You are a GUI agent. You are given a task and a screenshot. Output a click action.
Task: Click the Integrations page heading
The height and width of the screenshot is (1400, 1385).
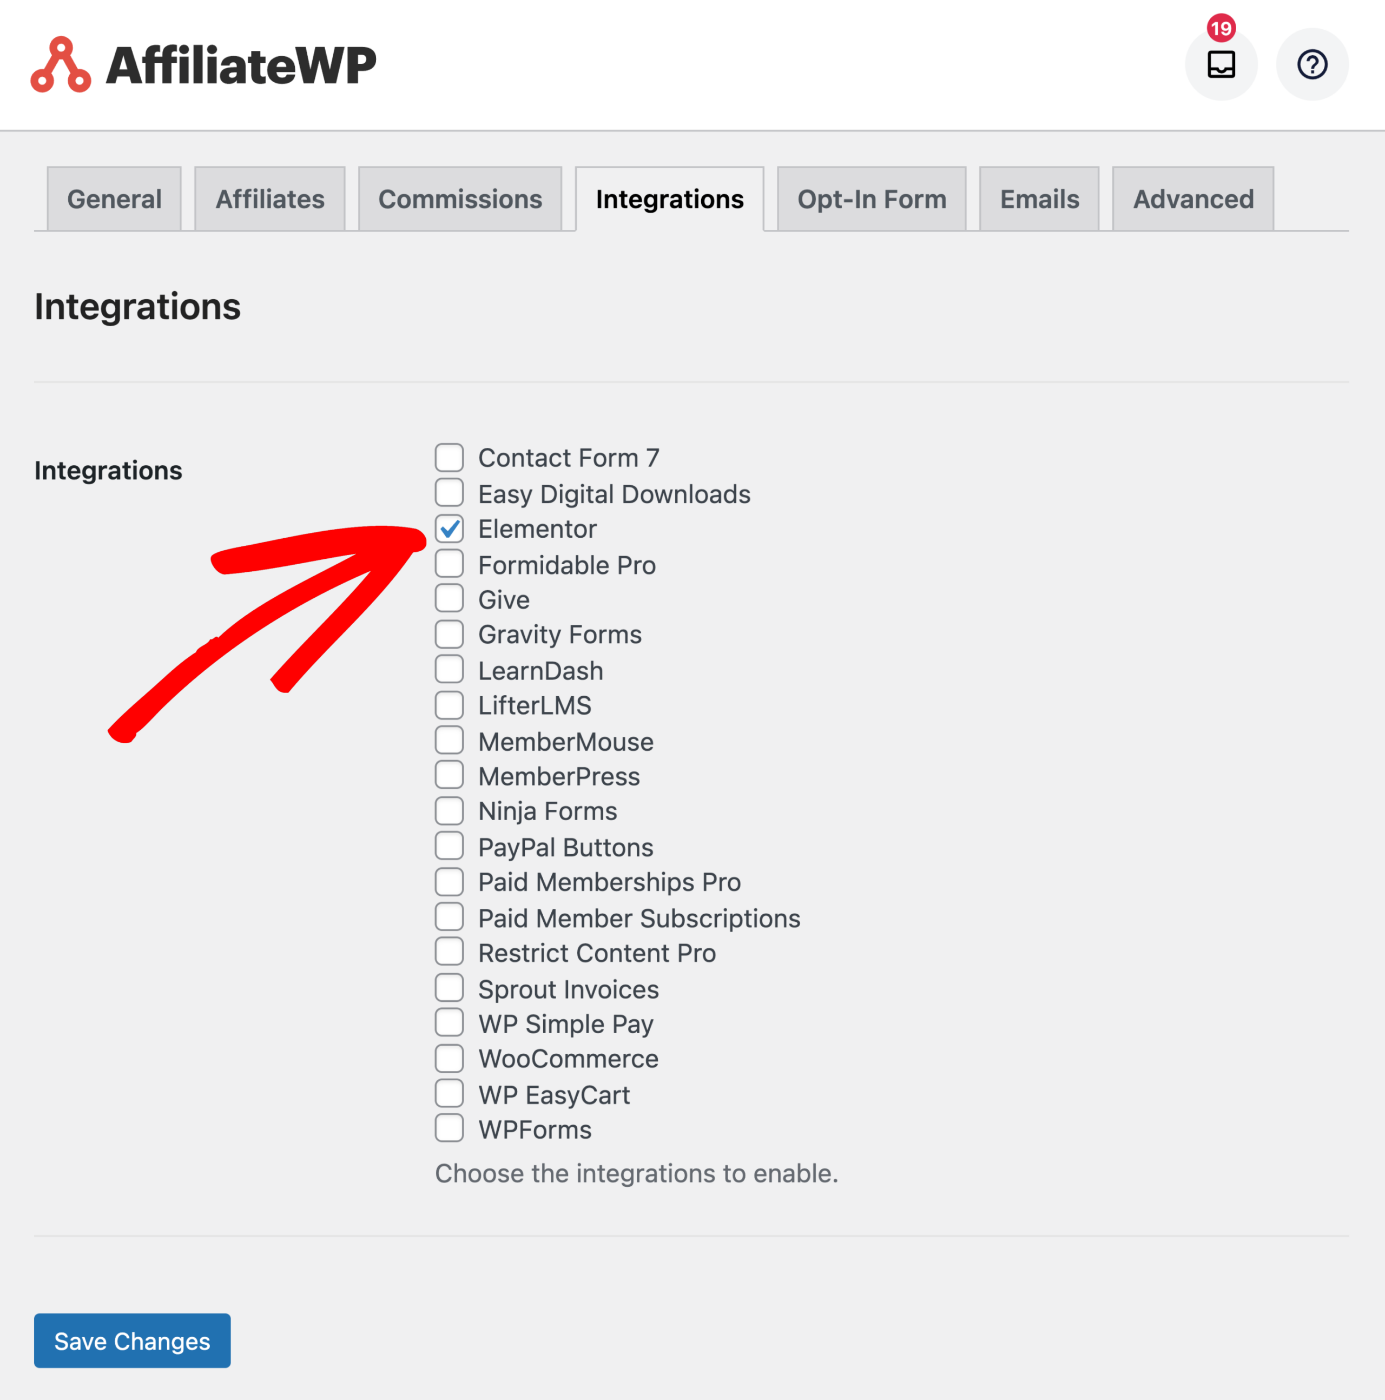[x=138, y=307]
